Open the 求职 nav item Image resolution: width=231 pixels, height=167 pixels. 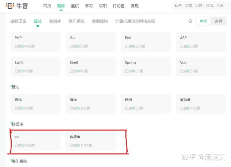pos(103,6)
